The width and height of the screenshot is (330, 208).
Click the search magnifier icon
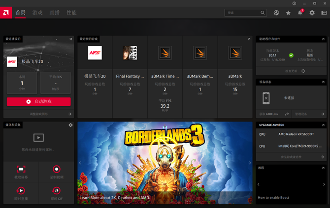[263, 13]
